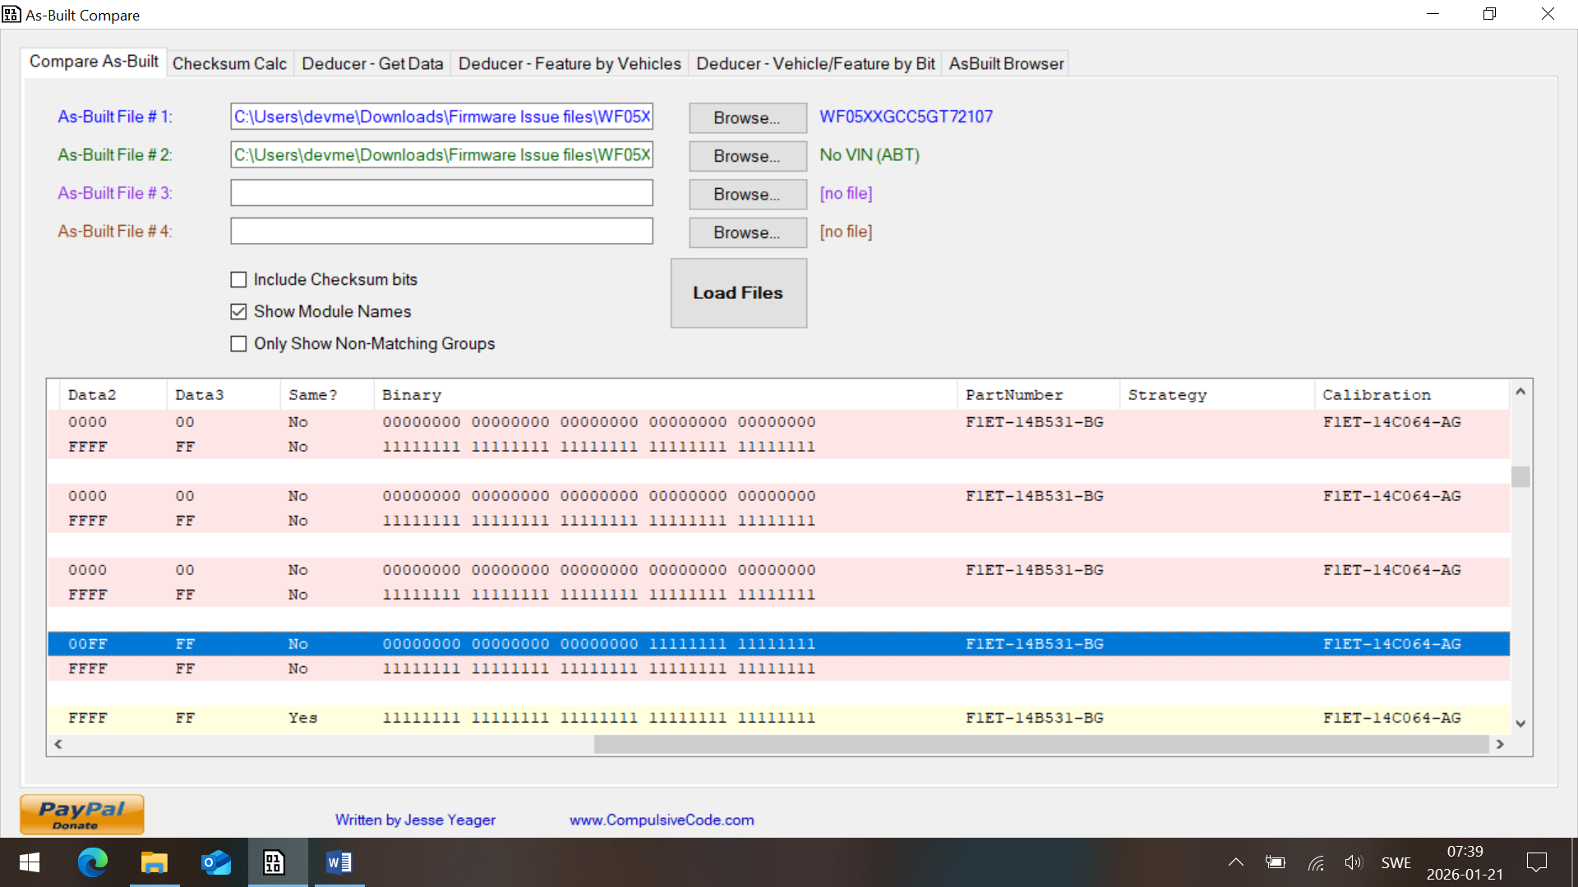Switch to the Checksum Calc tab
The width and height of the screenshot is (1578, 887).
tap(229, 63)
